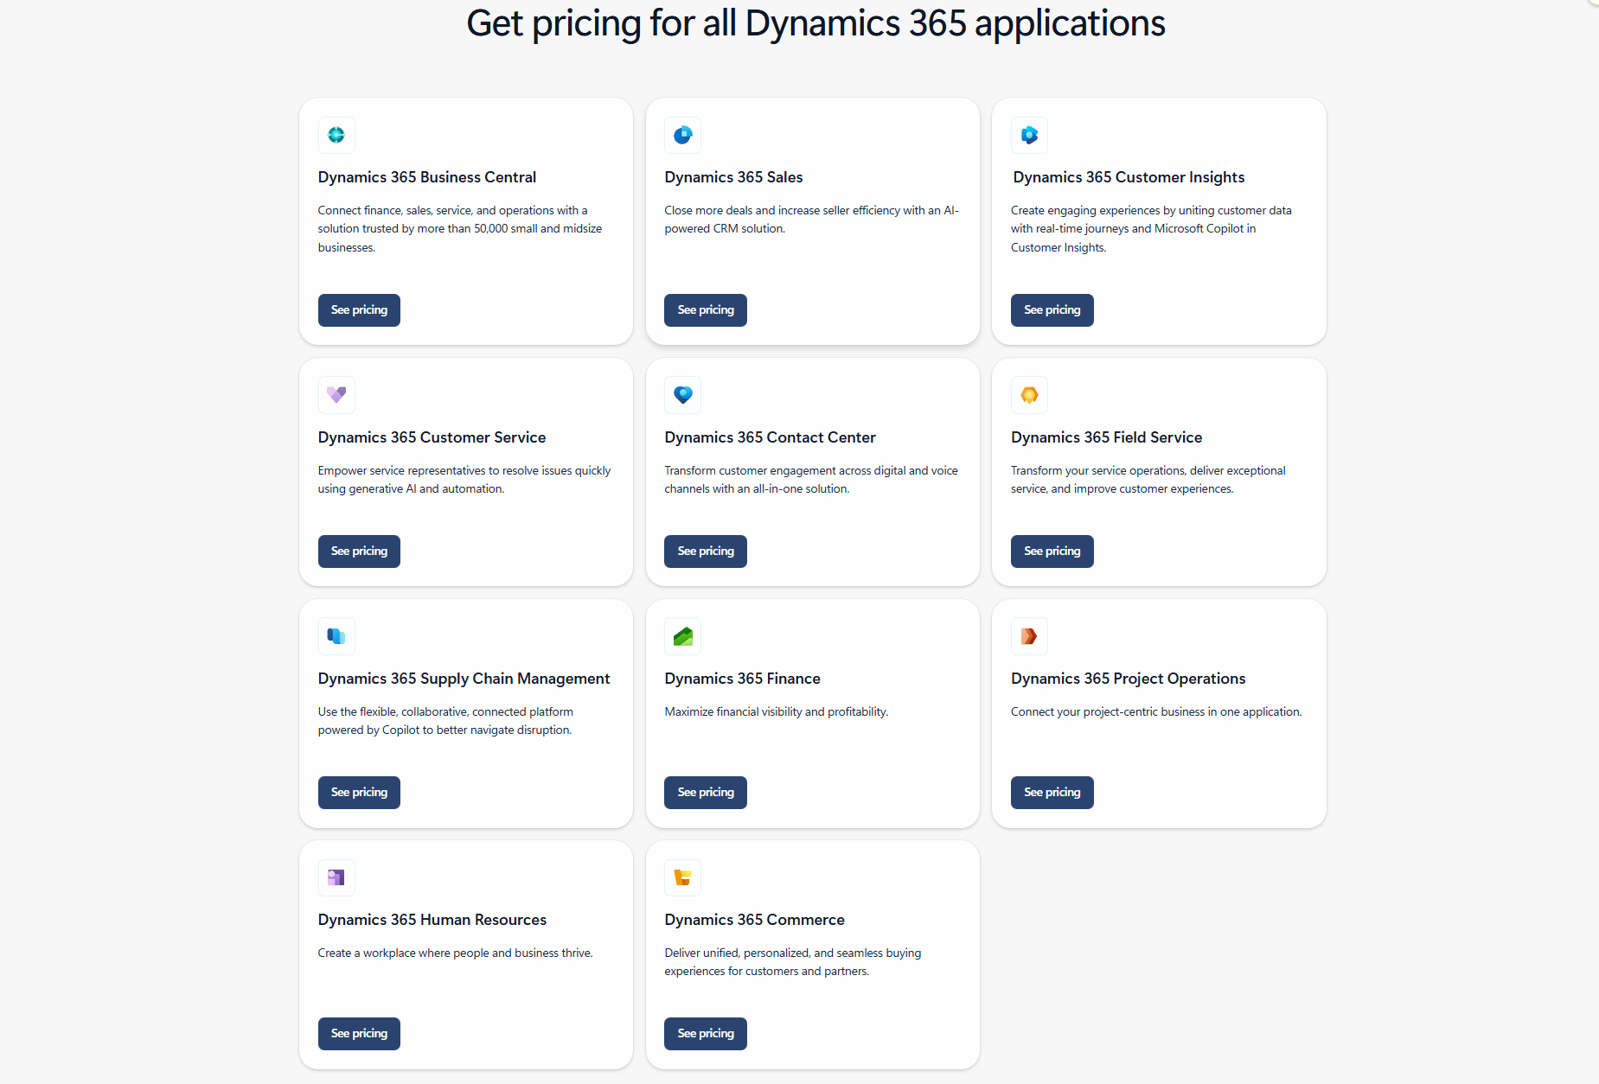View Human Resources pricing

coord(359,1034)
